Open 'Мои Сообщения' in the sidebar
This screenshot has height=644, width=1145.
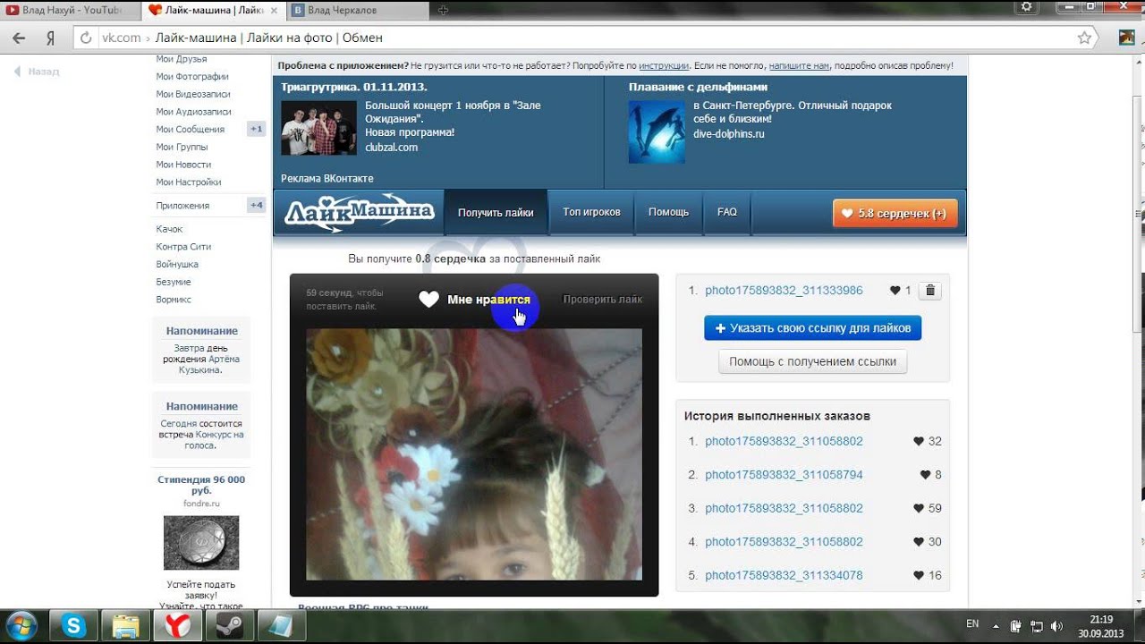(190, 130)
